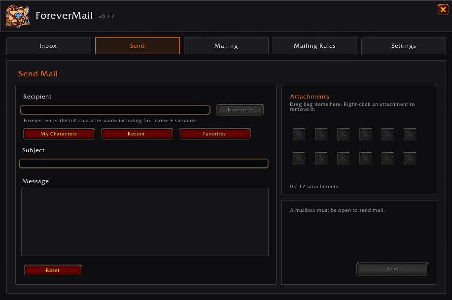Viewport: 452px width, 300px height.
Task: Click the Attachments heading
Action: [x=310, y=97]
